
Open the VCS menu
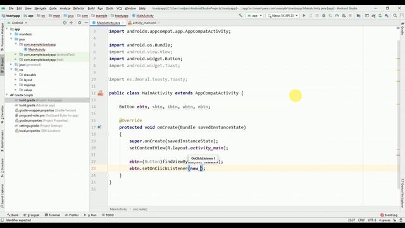pyautogui.click(x=119, y=8)
